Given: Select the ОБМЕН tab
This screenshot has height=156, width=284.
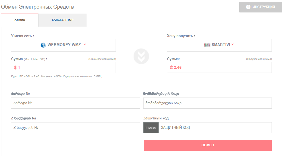Looking at the screenshot, I should (x=20, y=20).
